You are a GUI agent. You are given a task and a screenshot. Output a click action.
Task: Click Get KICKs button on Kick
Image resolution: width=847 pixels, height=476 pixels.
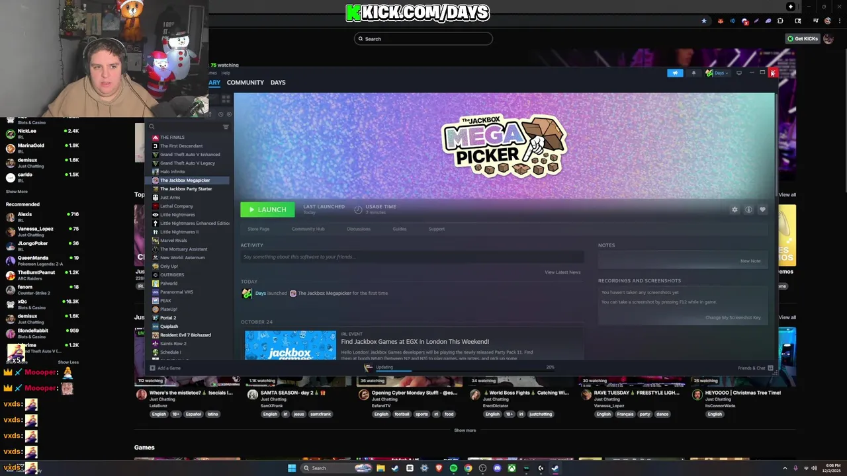[x=803, y=39]
